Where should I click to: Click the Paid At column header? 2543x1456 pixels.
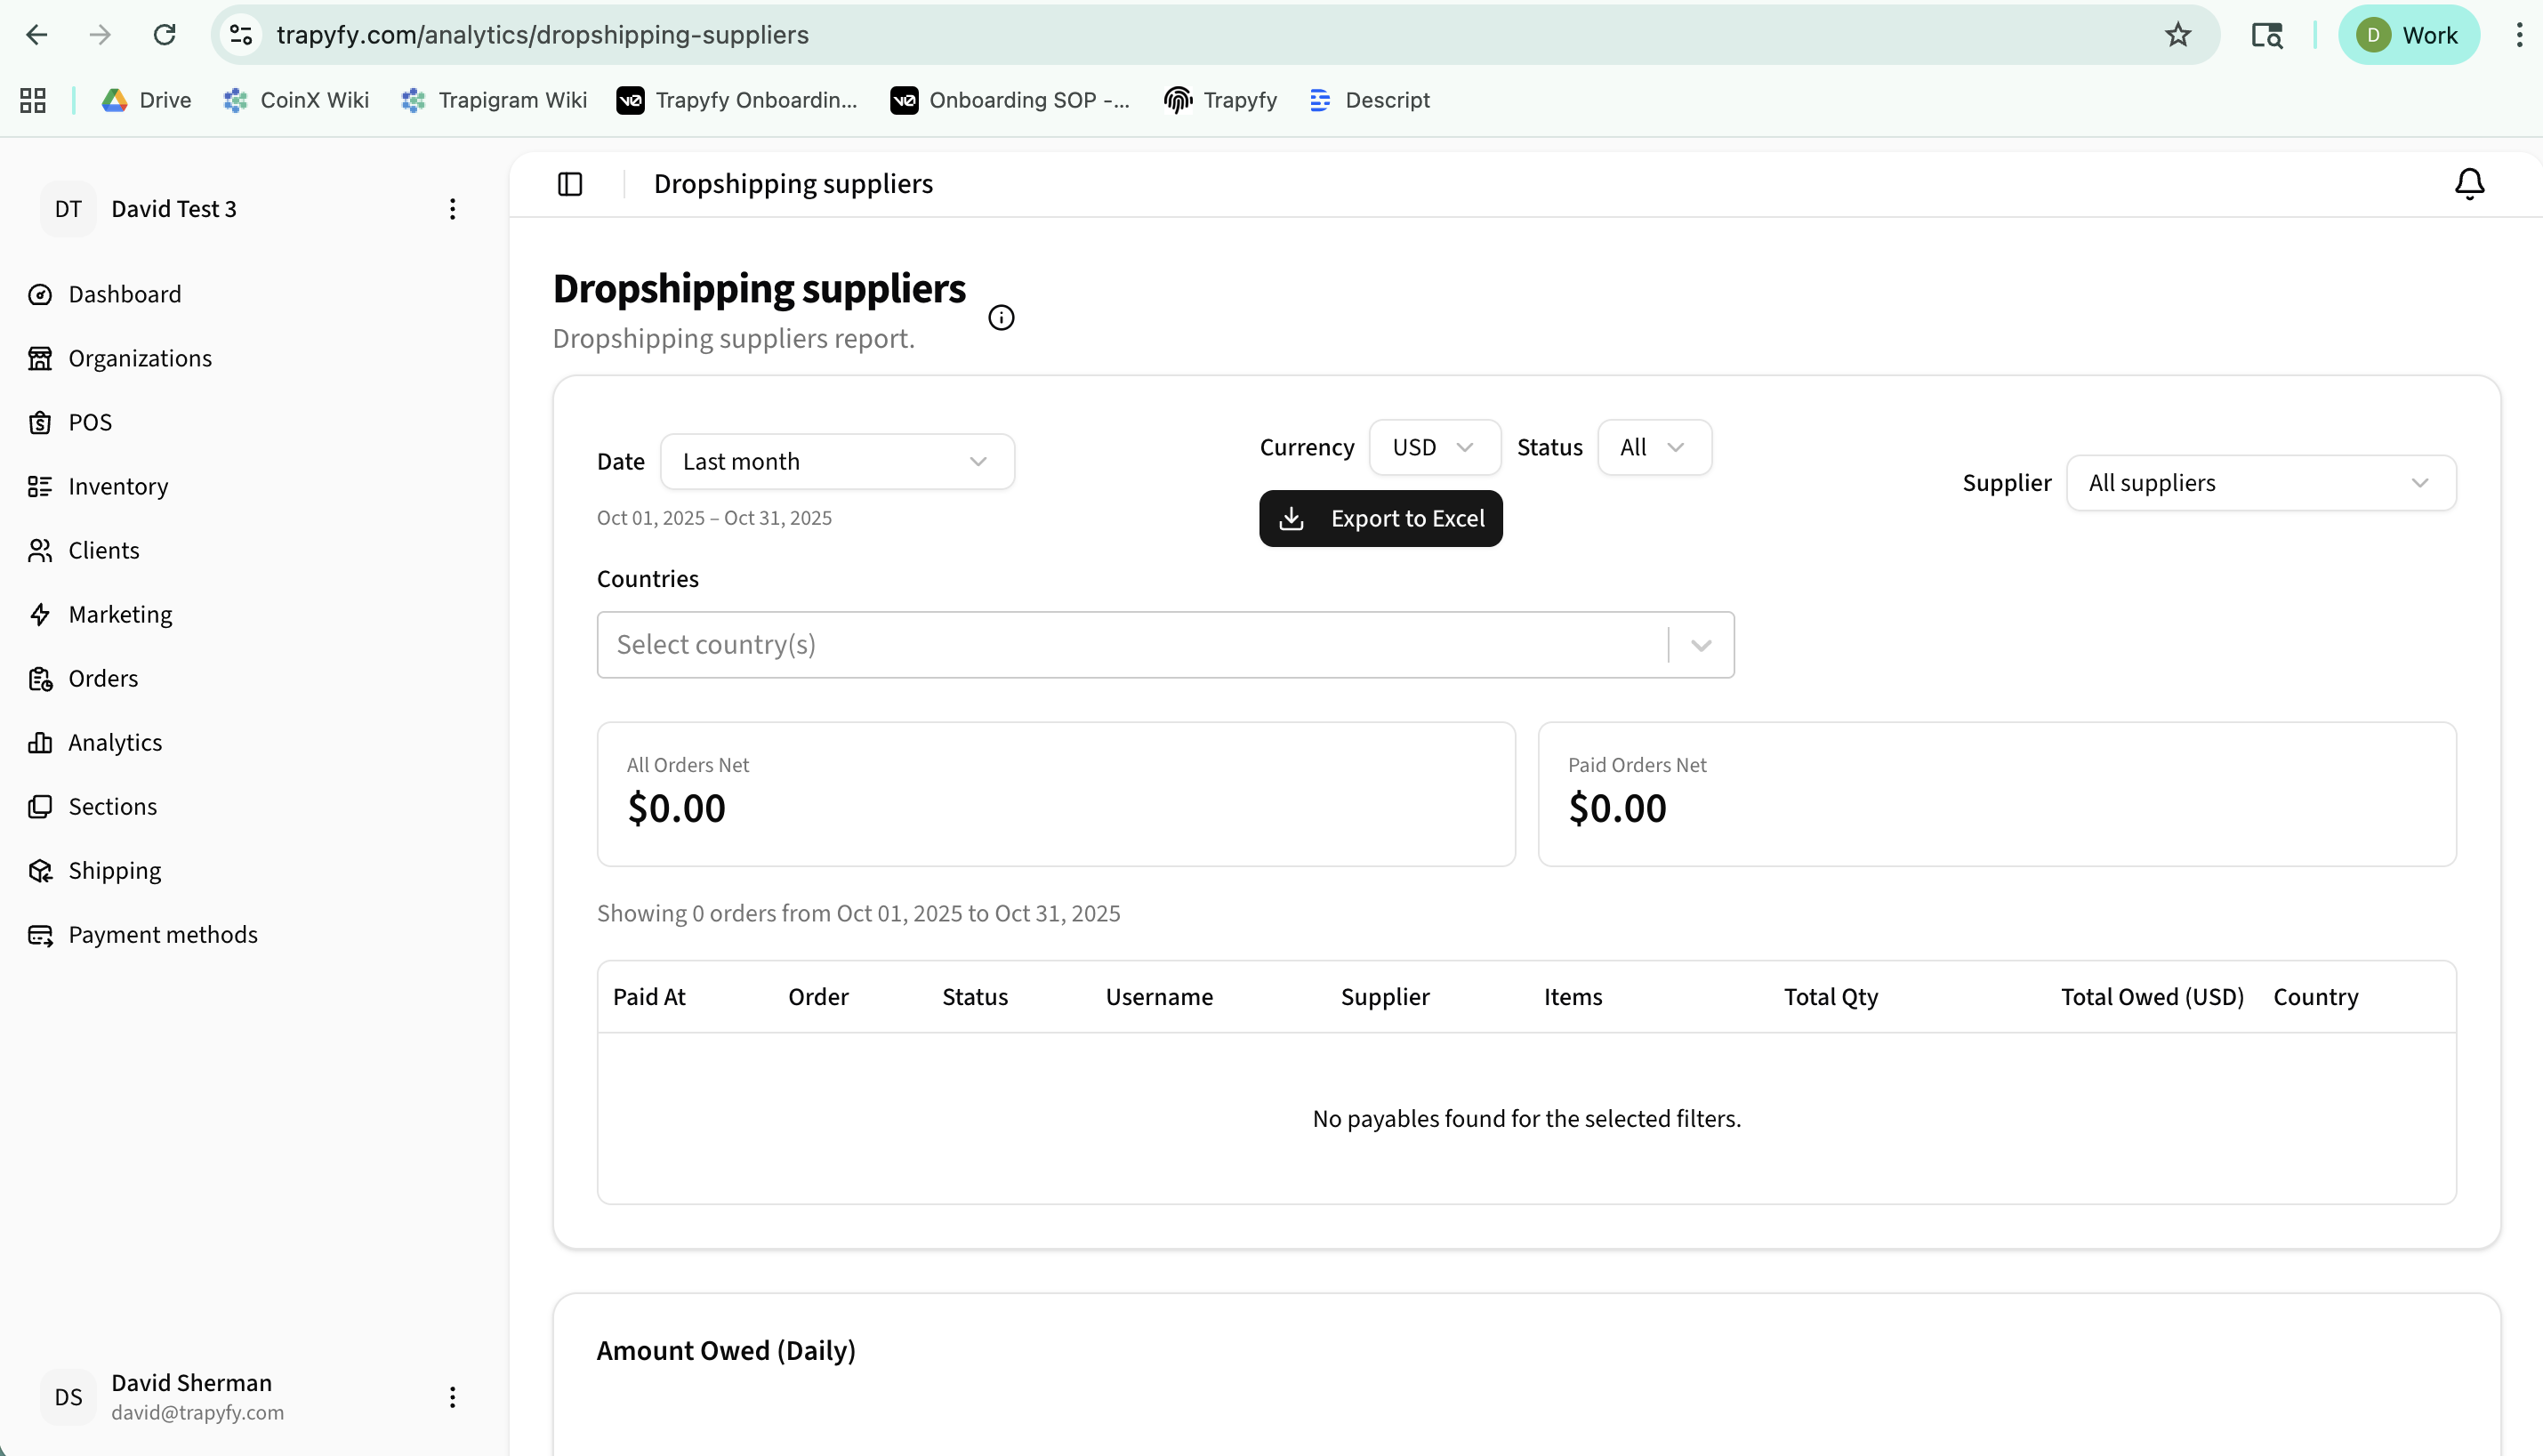tap(649, 997)
